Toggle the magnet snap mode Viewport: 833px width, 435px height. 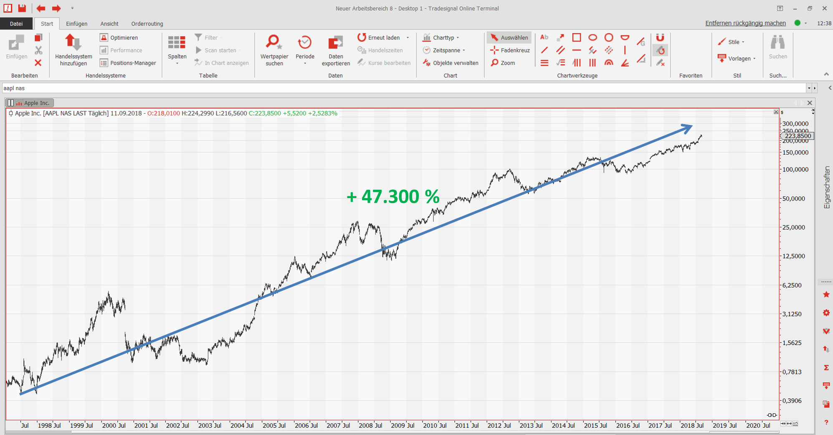660,38
